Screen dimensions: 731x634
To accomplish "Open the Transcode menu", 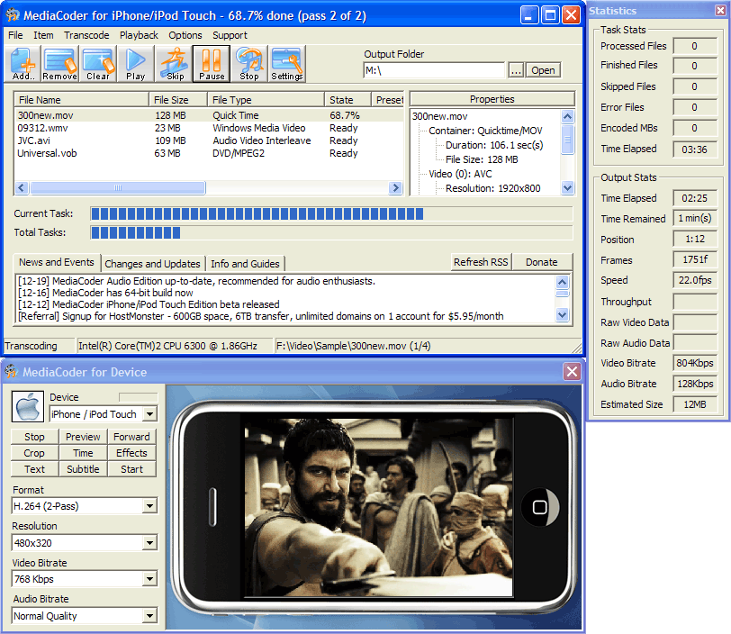I will (86, 35).
